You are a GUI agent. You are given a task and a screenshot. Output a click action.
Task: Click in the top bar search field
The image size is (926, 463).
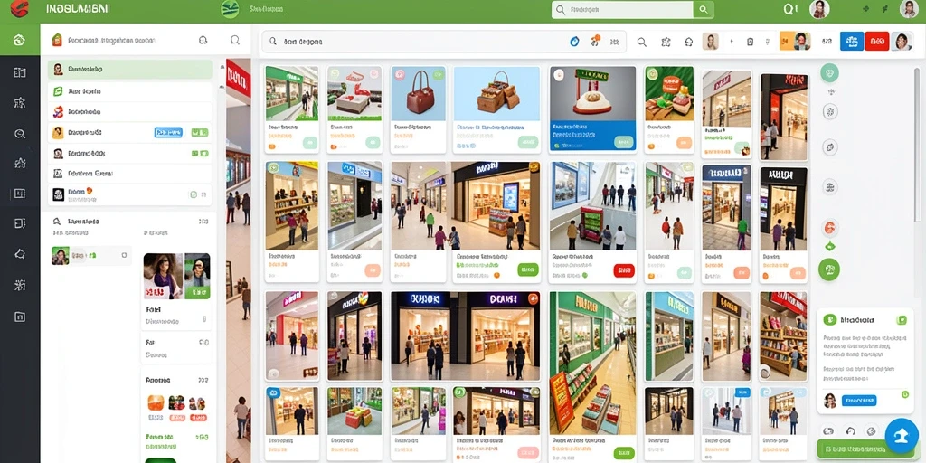click(x=622, y=9)
